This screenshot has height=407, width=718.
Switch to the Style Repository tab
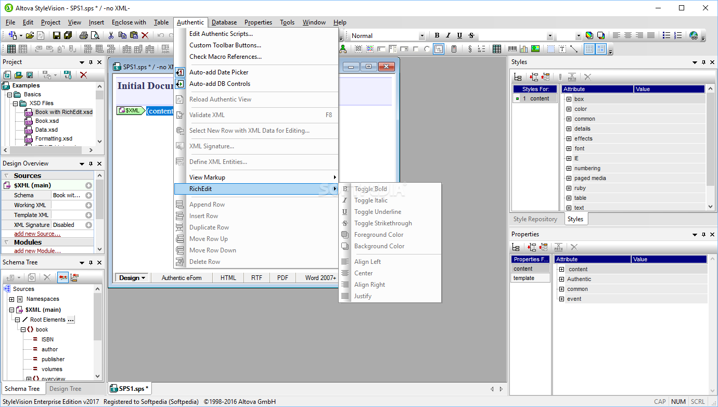pyautogui.click(x=535, y=219)
